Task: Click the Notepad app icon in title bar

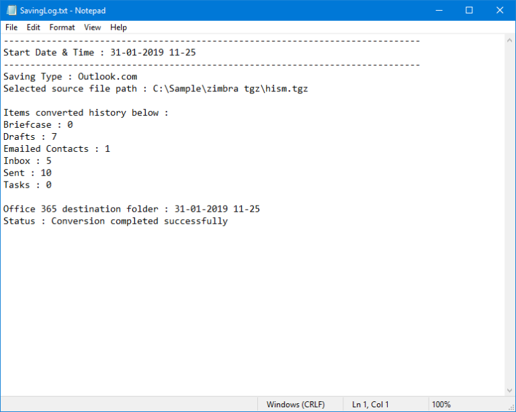Action: (x=11, y=11)
